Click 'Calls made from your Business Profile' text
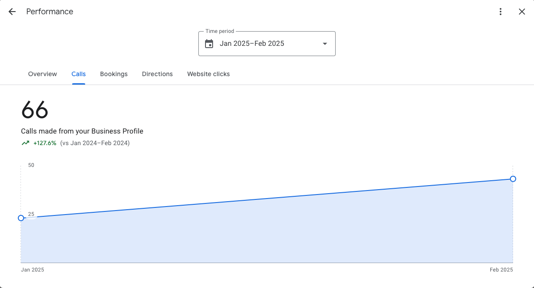Screen dimensions: 534x288 (x=82, y=131)
